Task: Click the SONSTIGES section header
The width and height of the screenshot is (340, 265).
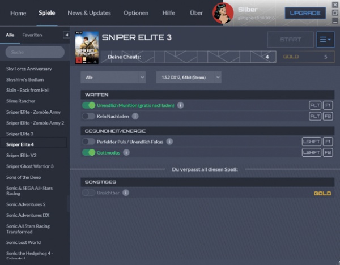Action: 207,182
